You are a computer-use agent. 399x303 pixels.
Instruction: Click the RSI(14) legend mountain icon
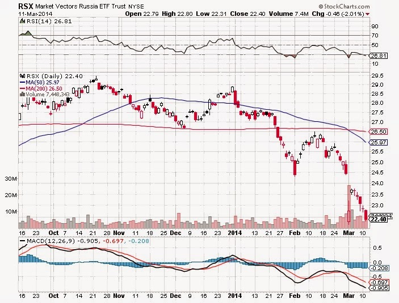tap(22, 21)
